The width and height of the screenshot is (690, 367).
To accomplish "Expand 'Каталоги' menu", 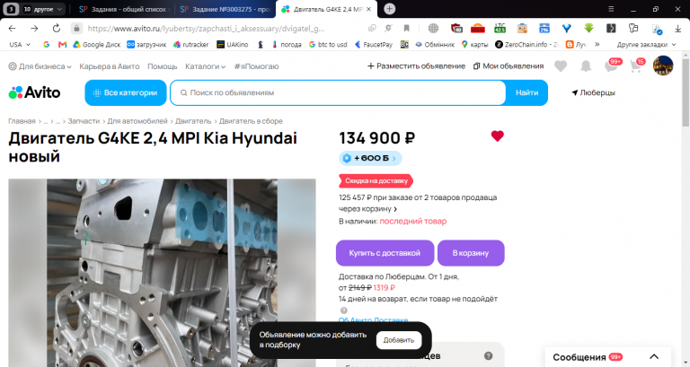I will click(x=206, y=66).
